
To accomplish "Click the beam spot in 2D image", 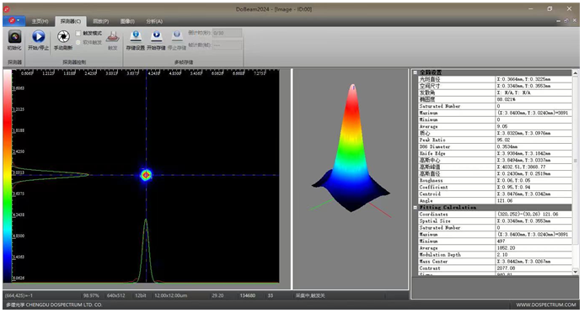I will pyautogui.click(x=146, y=175).
